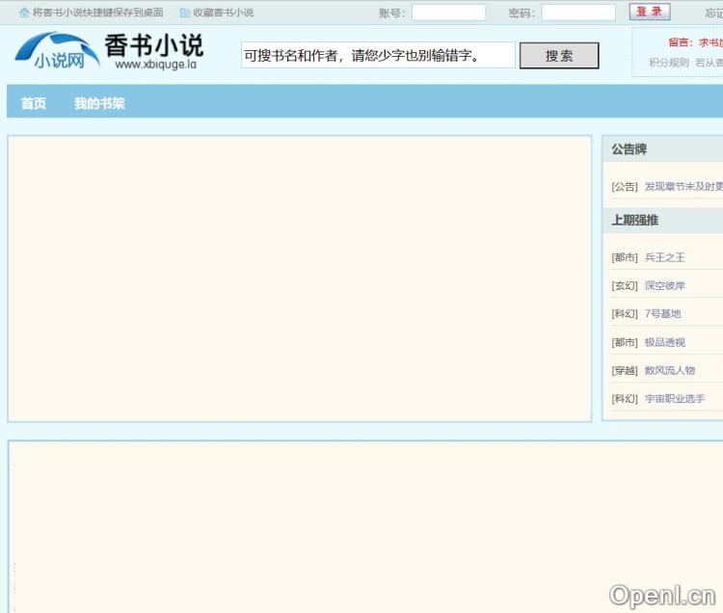
Task: Click the 积分规则 link
Action: [668, 63]
